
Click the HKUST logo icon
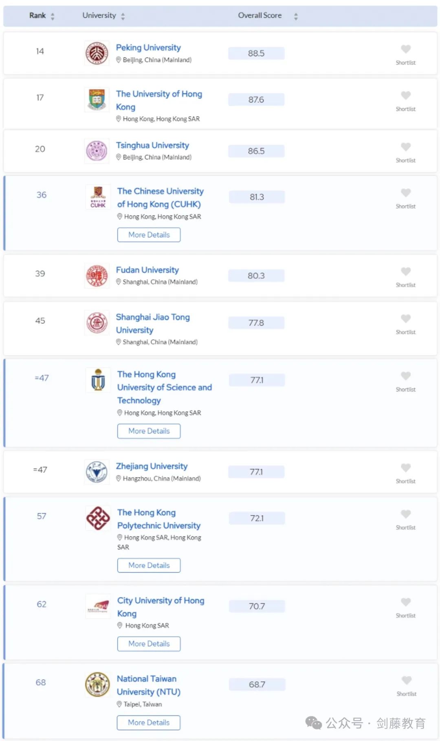pyautogui.click(x=98, y=380)
